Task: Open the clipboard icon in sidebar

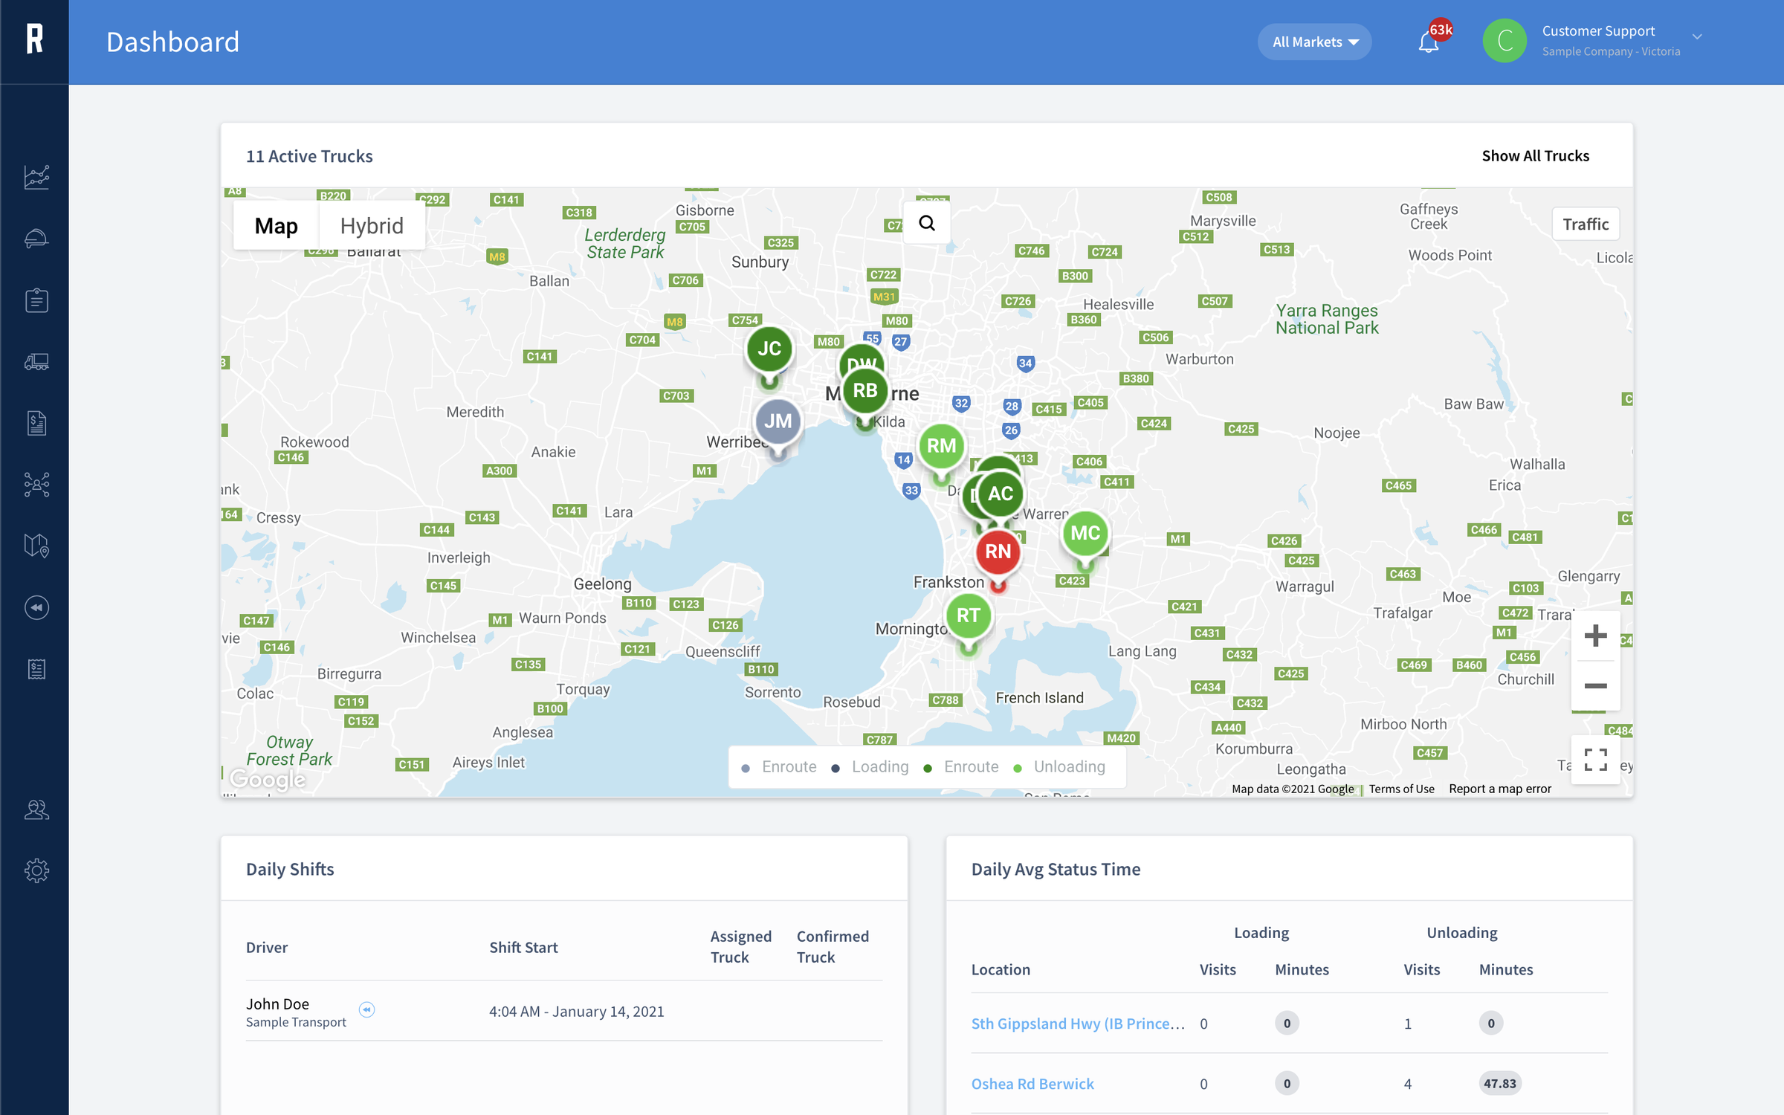Action: [36, 300]
